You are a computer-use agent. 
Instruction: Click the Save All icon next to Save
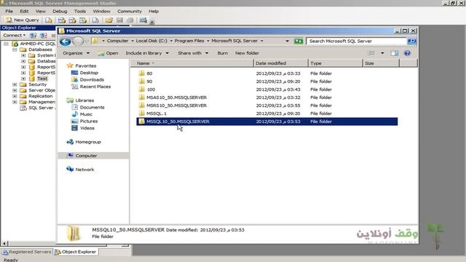[130, 20]
